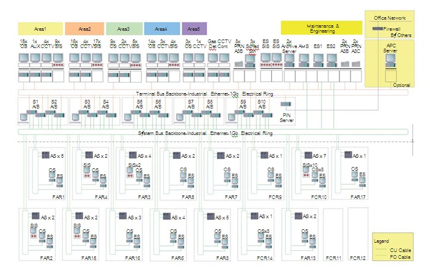Viewport: 430px width, 273px height.
Task: Select the AMS workstation icon
Action: pos(304,59)
